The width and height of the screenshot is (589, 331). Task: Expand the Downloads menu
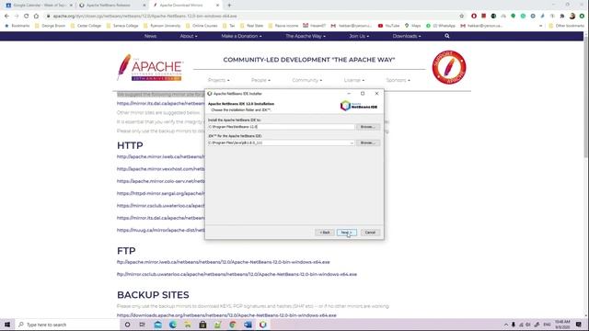(x=407, y=36)
